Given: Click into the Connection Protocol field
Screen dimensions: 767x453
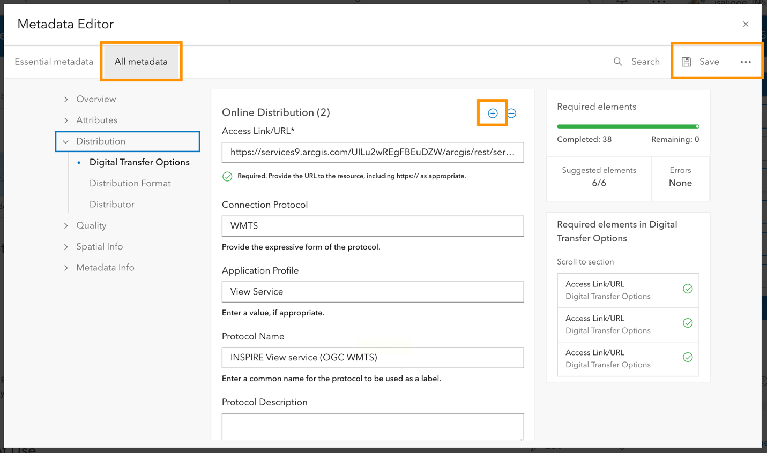Looking at the screenshot, I should (x=373, y=226).
